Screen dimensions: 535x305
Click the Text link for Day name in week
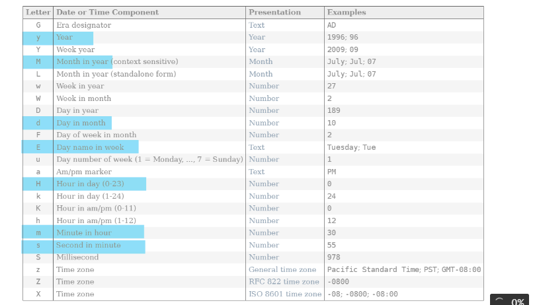(x=257, y=147)
